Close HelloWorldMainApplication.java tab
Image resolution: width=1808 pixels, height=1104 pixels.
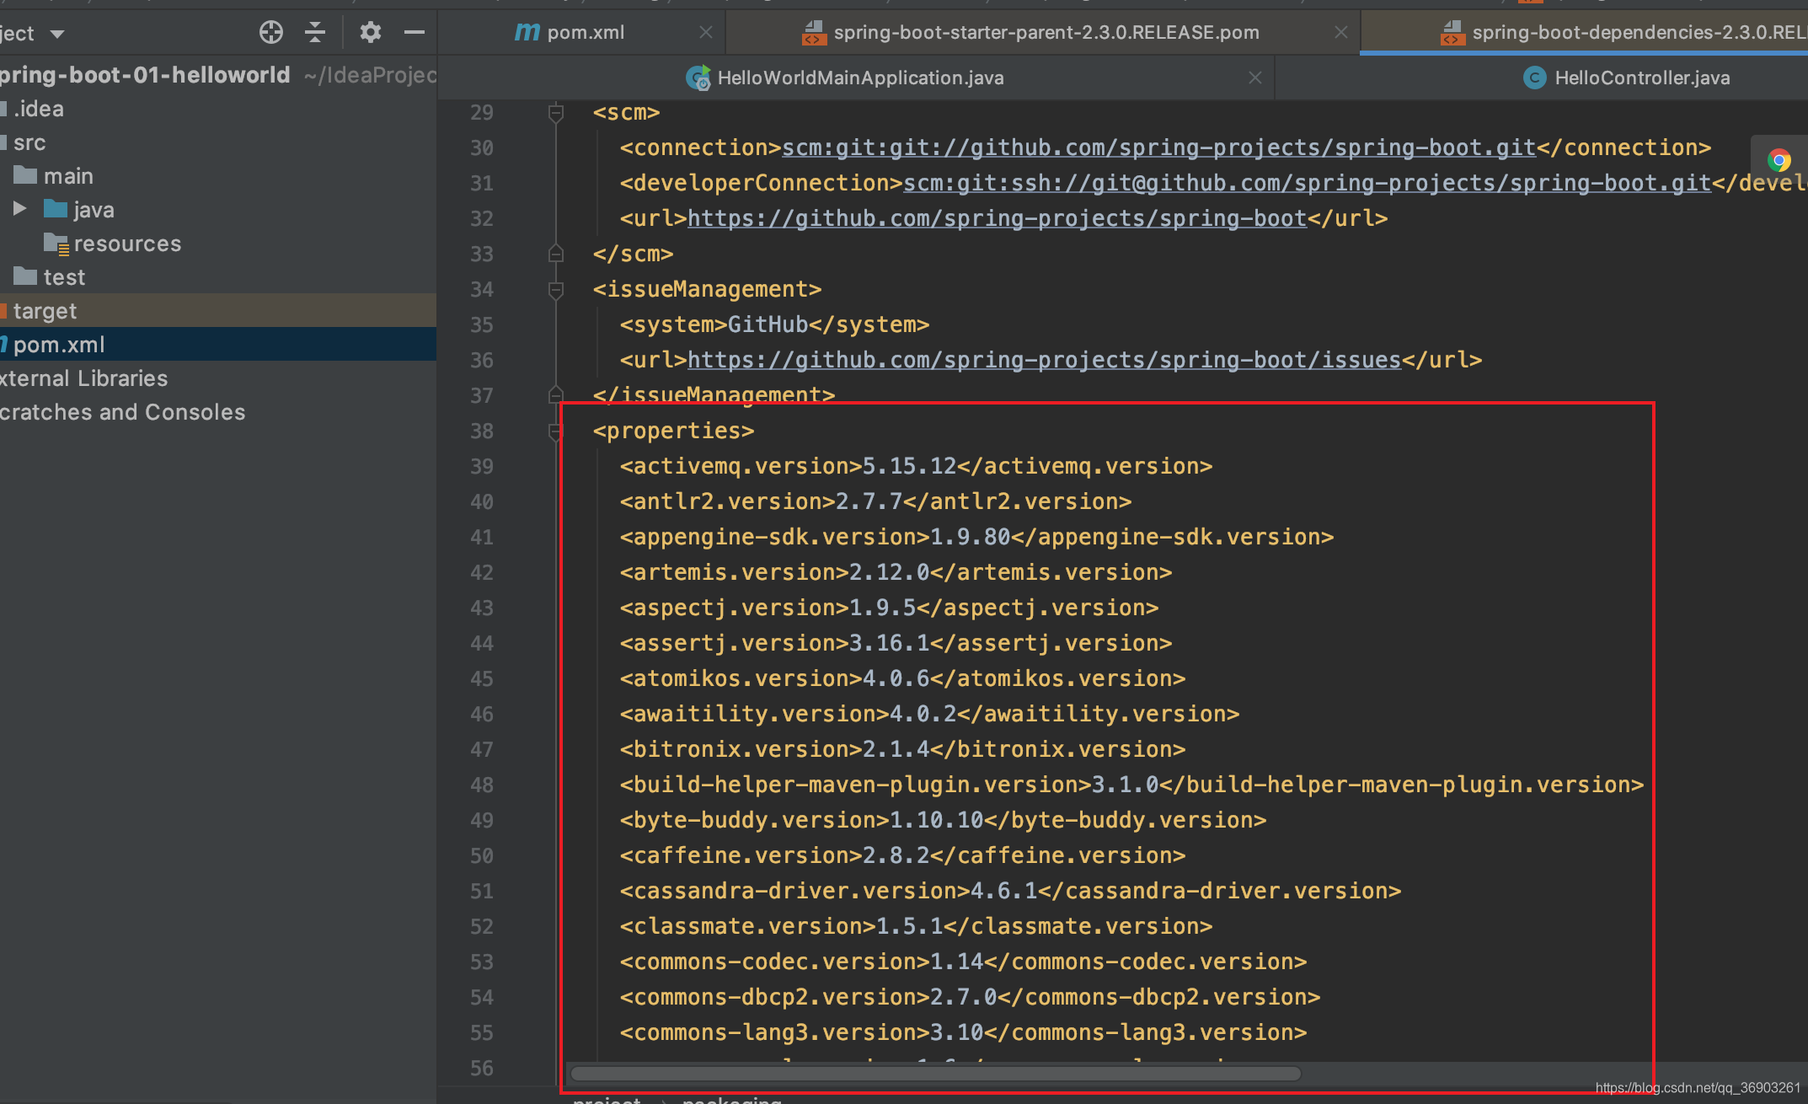[x=1255, y=78]
